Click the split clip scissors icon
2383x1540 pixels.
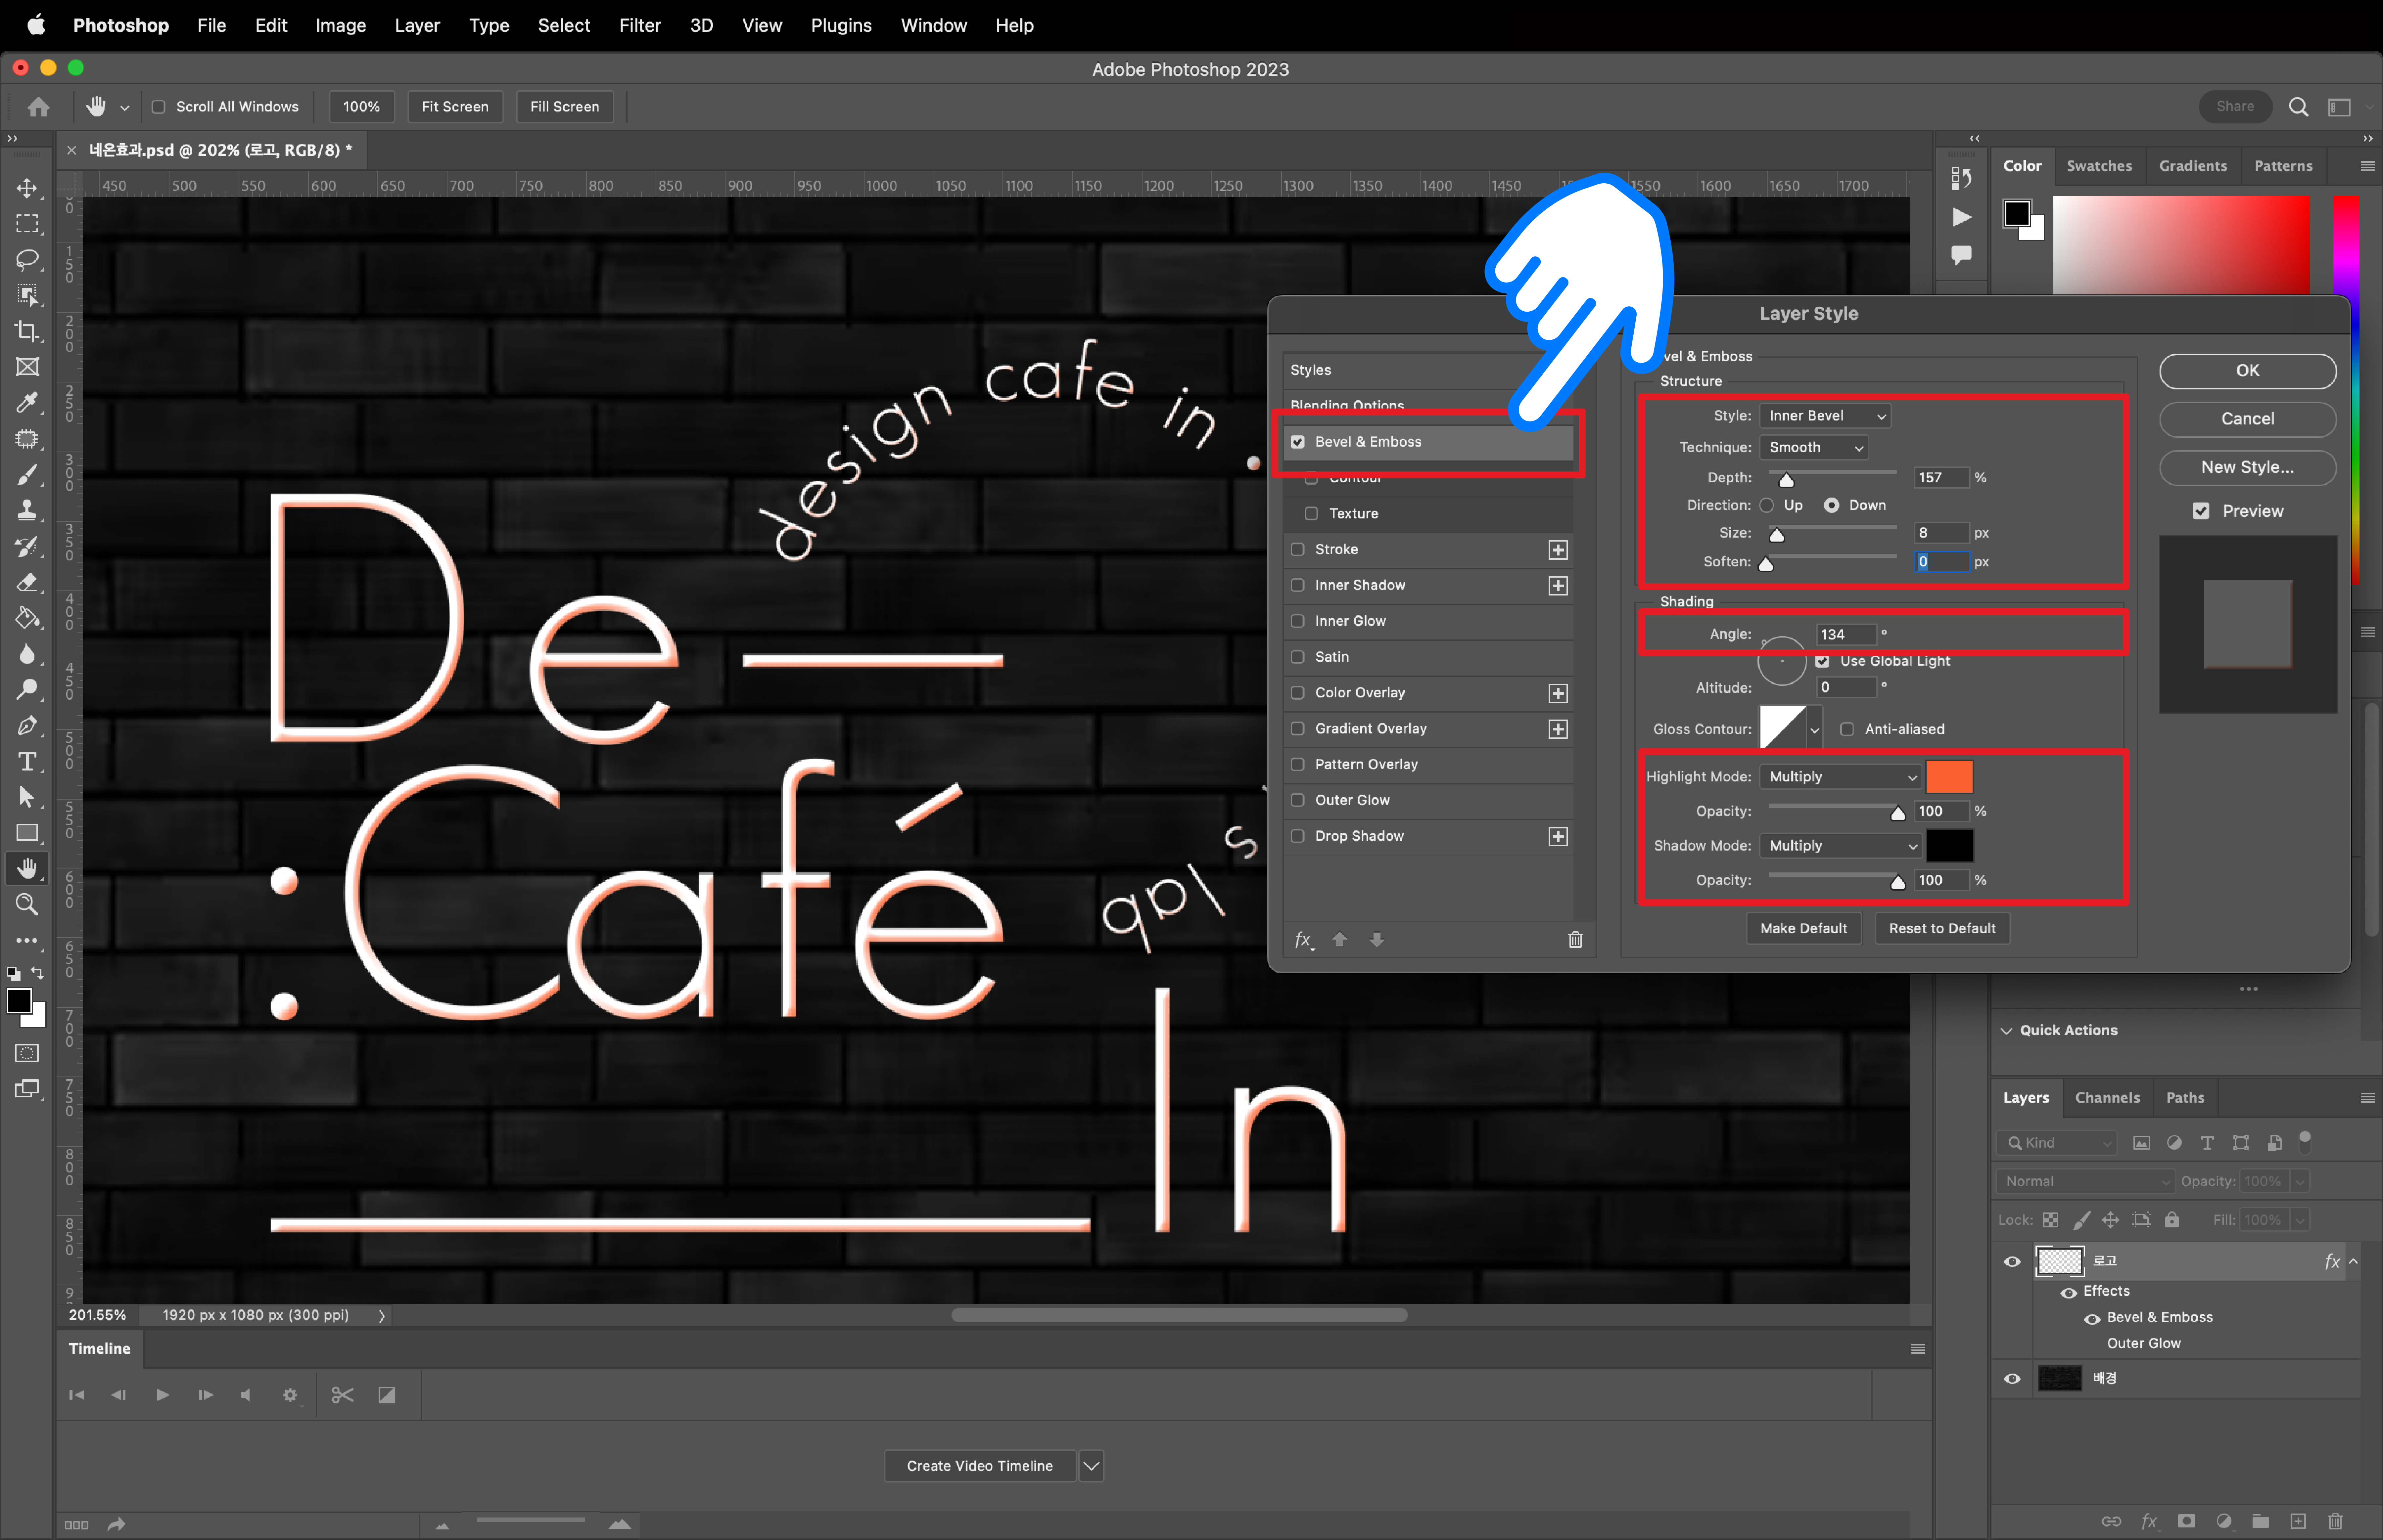coord(342,1395)
